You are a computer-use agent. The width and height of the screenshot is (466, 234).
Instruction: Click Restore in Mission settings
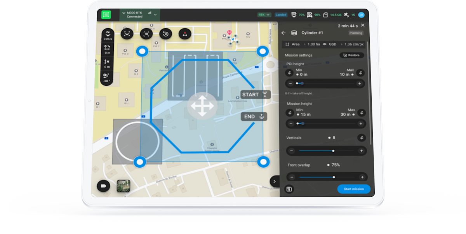[x=351, y=55]
